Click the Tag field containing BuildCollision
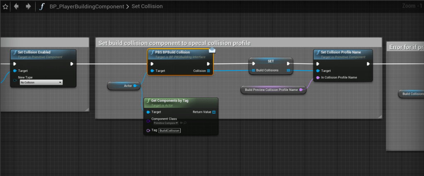The width and height of the screenshot is (424, 176). (170, 131)
